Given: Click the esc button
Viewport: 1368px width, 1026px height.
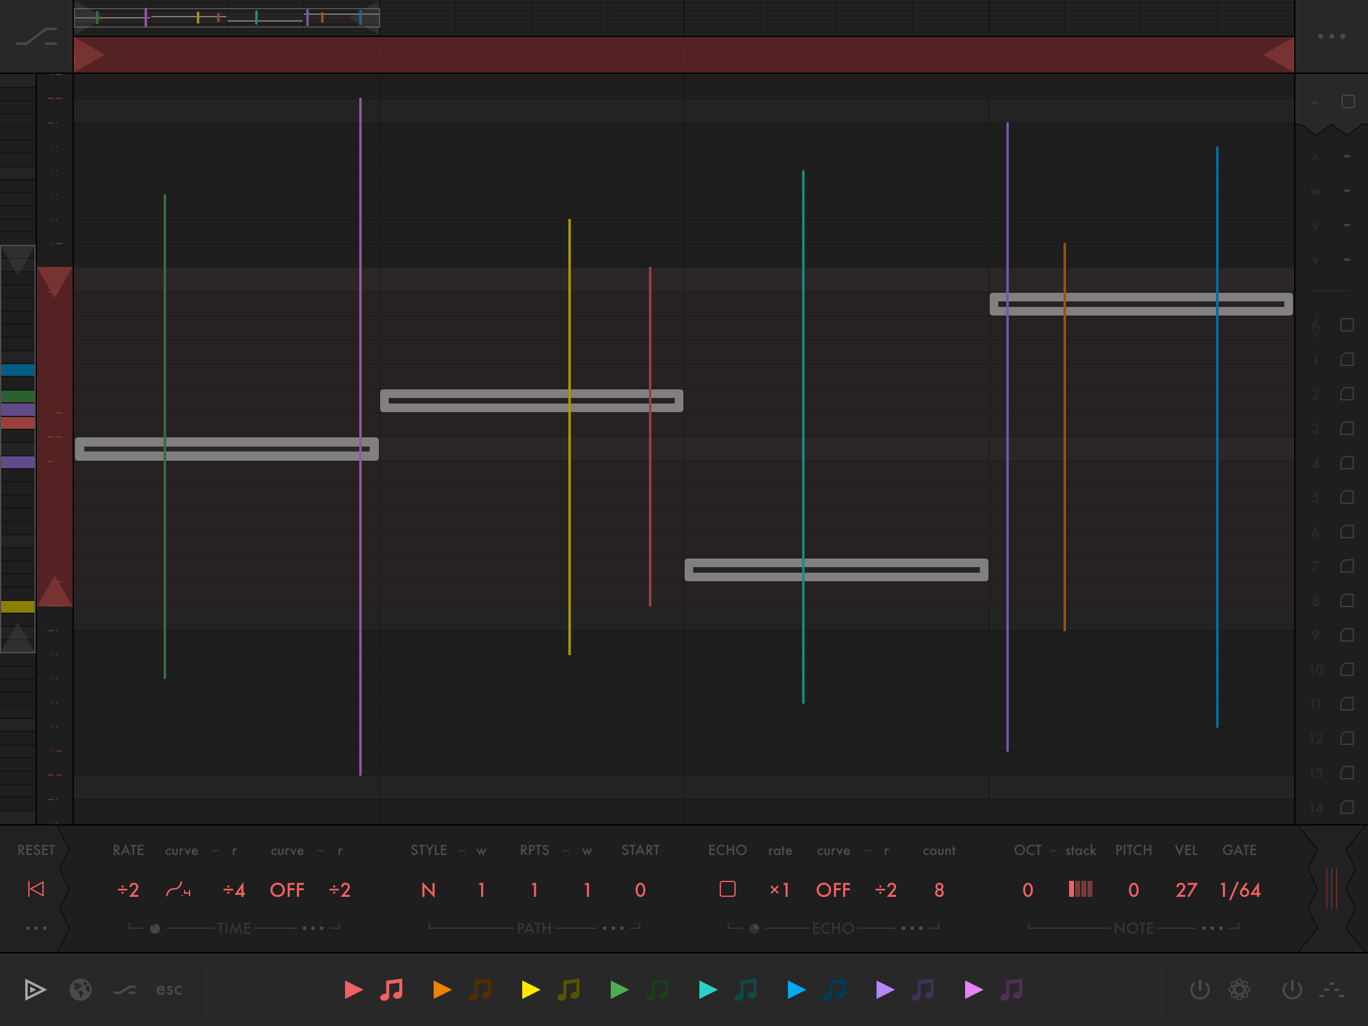Looking at the screenshot, I should coord(169,990).
